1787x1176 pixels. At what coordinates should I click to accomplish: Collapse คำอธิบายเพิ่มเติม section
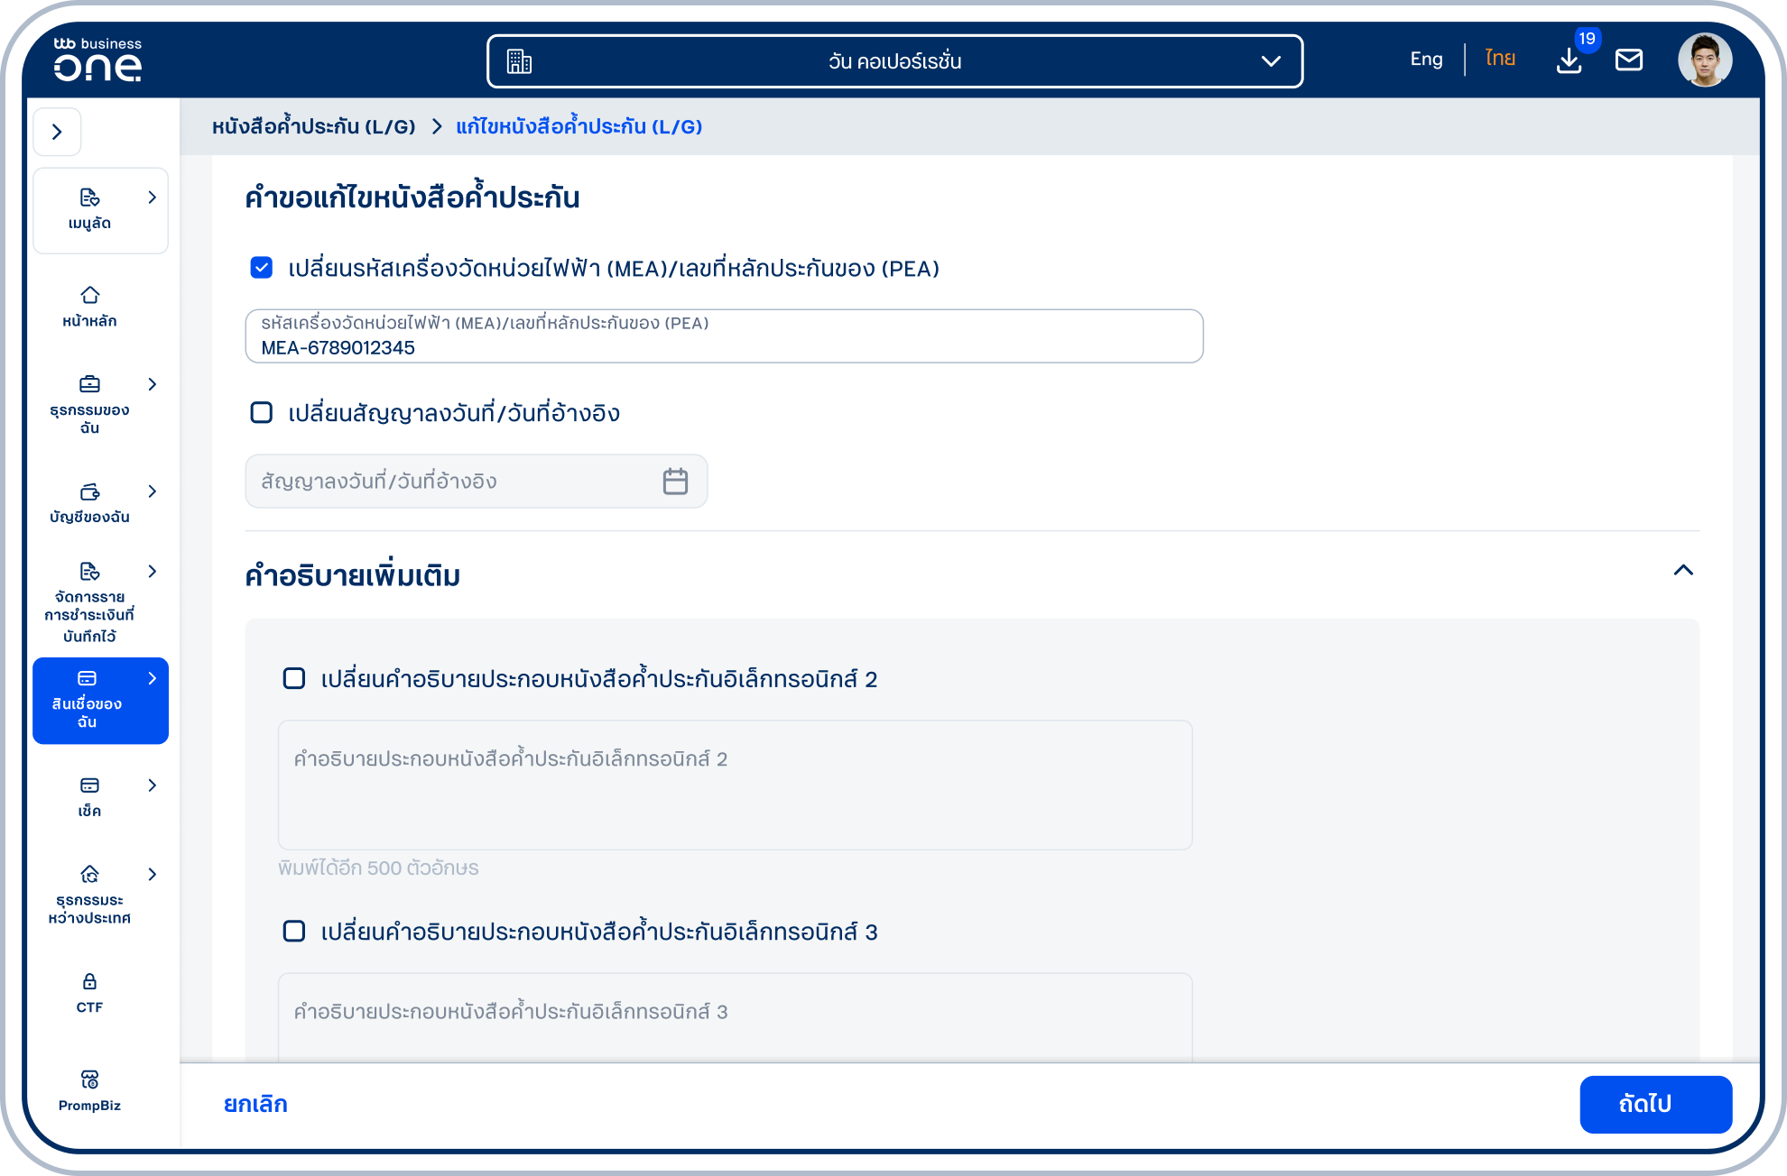point(1683,570)
